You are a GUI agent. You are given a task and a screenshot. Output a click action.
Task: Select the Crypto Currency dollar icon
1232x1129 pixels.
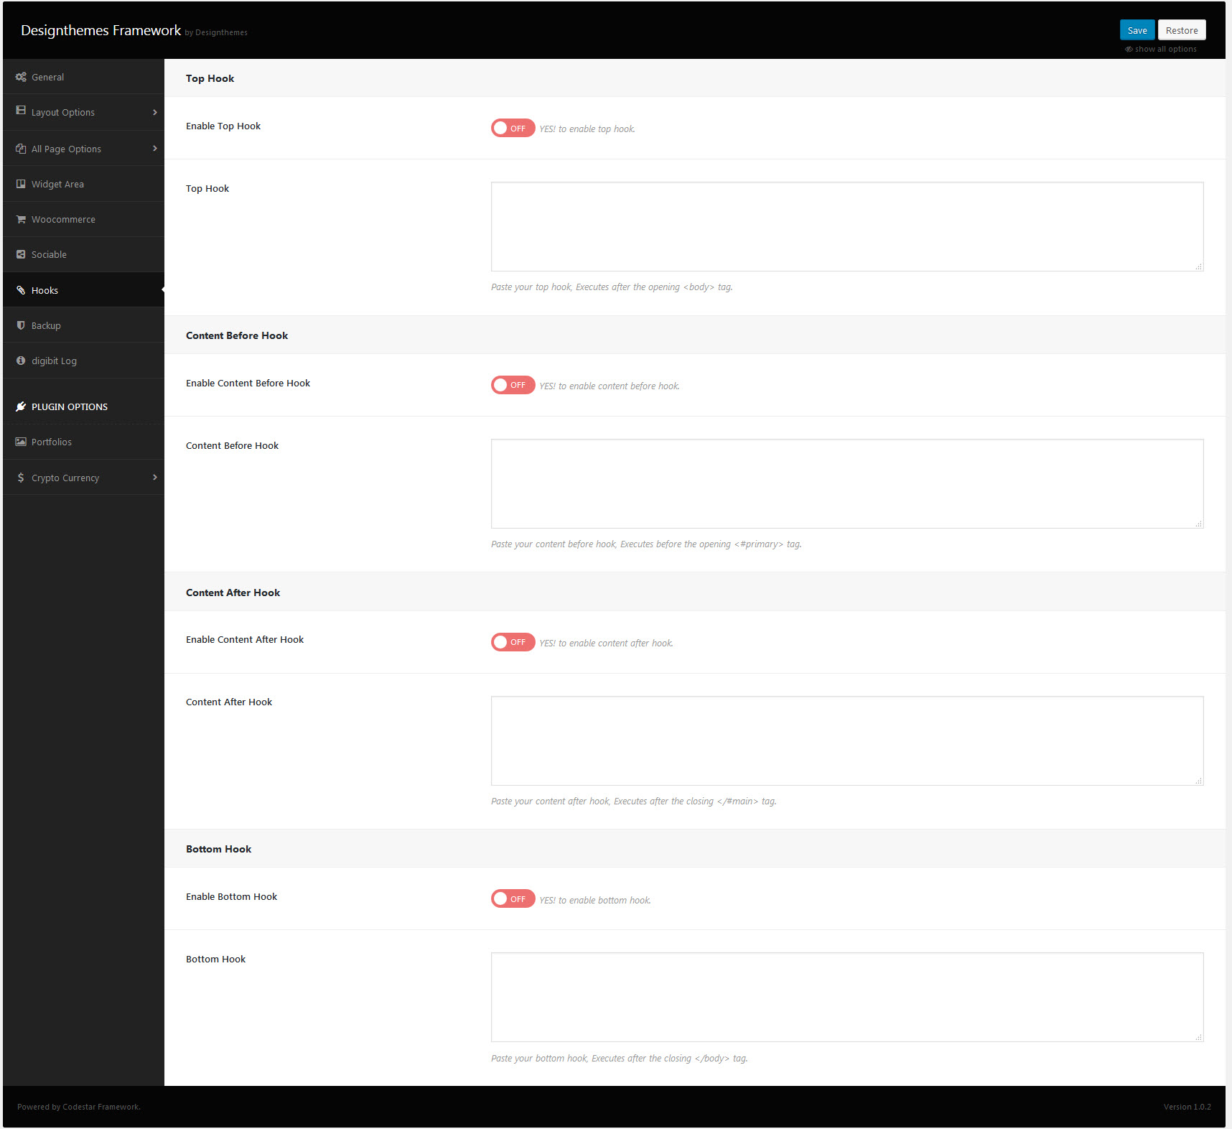point(21,477)
